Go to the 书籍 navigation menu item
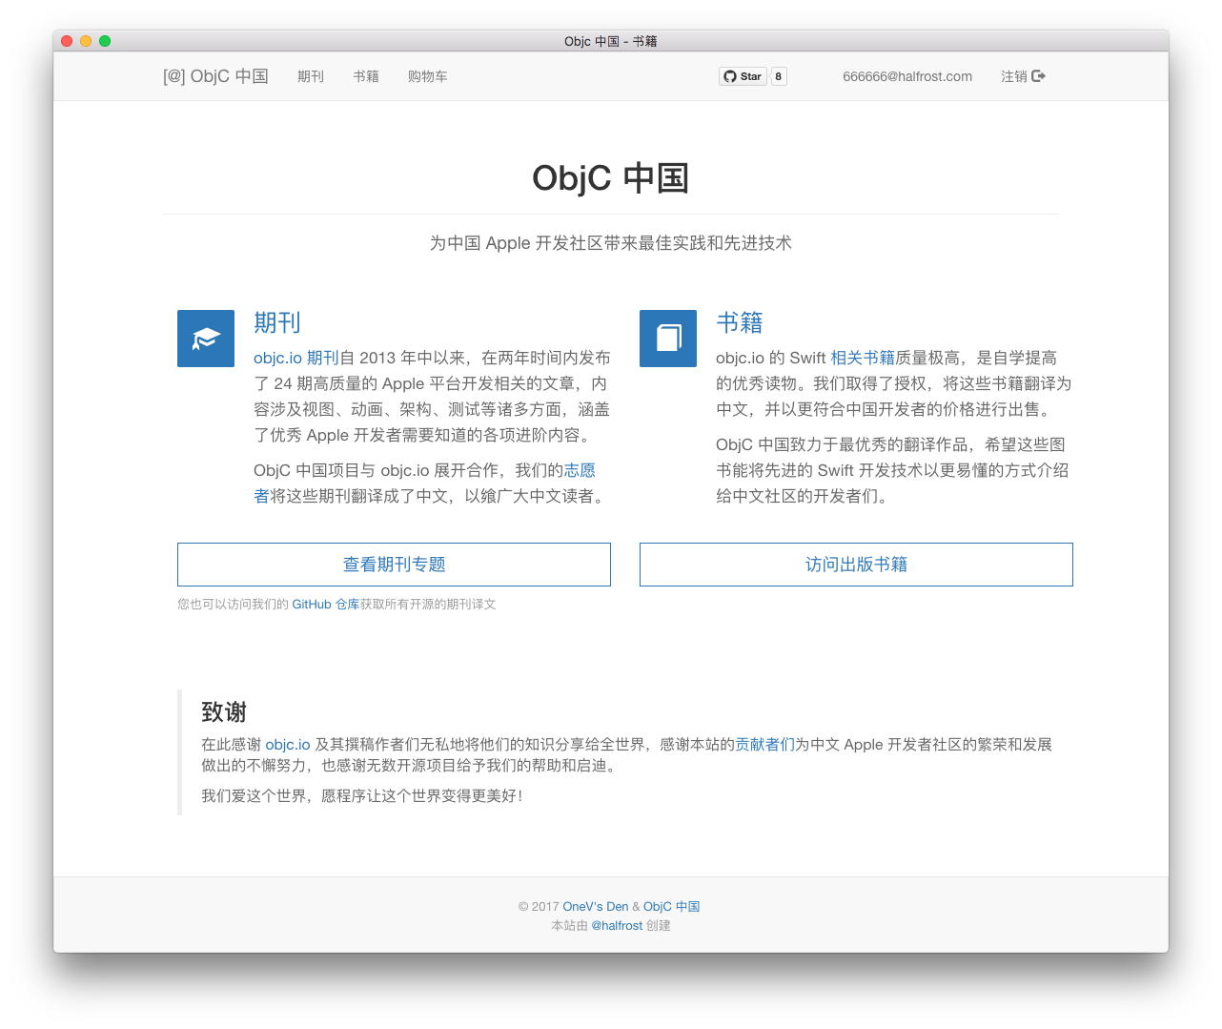The image size is (1222, 1029). point(366,76)
